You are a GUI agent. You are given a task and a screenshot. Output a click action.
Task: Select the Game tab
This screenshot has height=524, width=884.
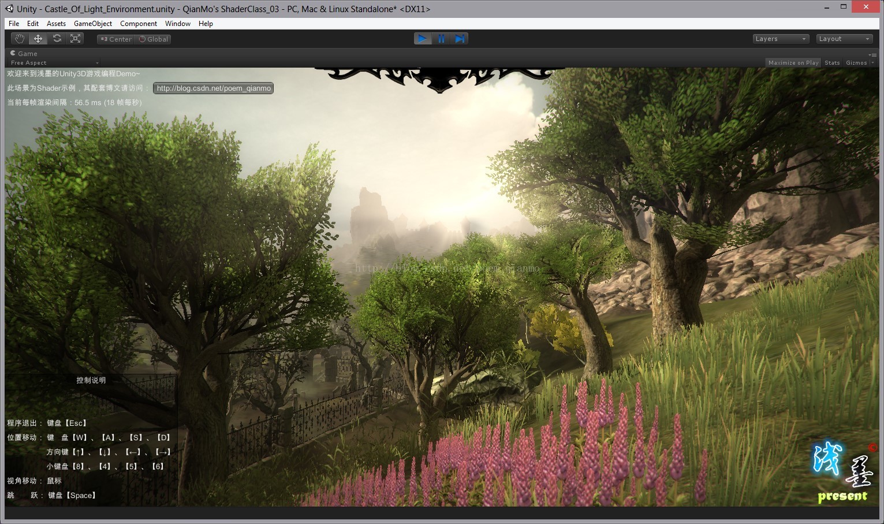(x=24, y=53)
